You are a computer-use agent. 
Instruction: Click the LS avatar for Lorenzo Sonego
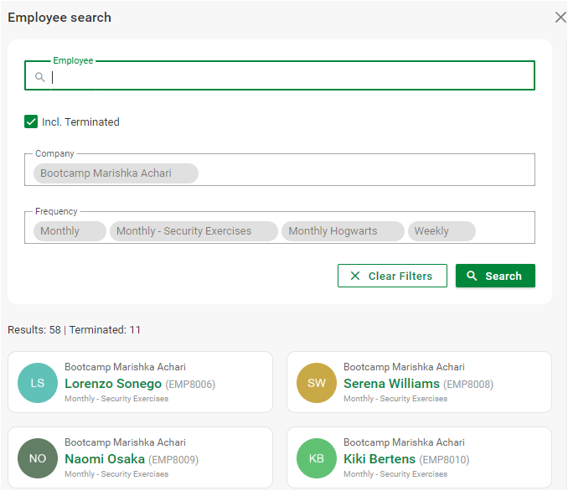(38, 383)
